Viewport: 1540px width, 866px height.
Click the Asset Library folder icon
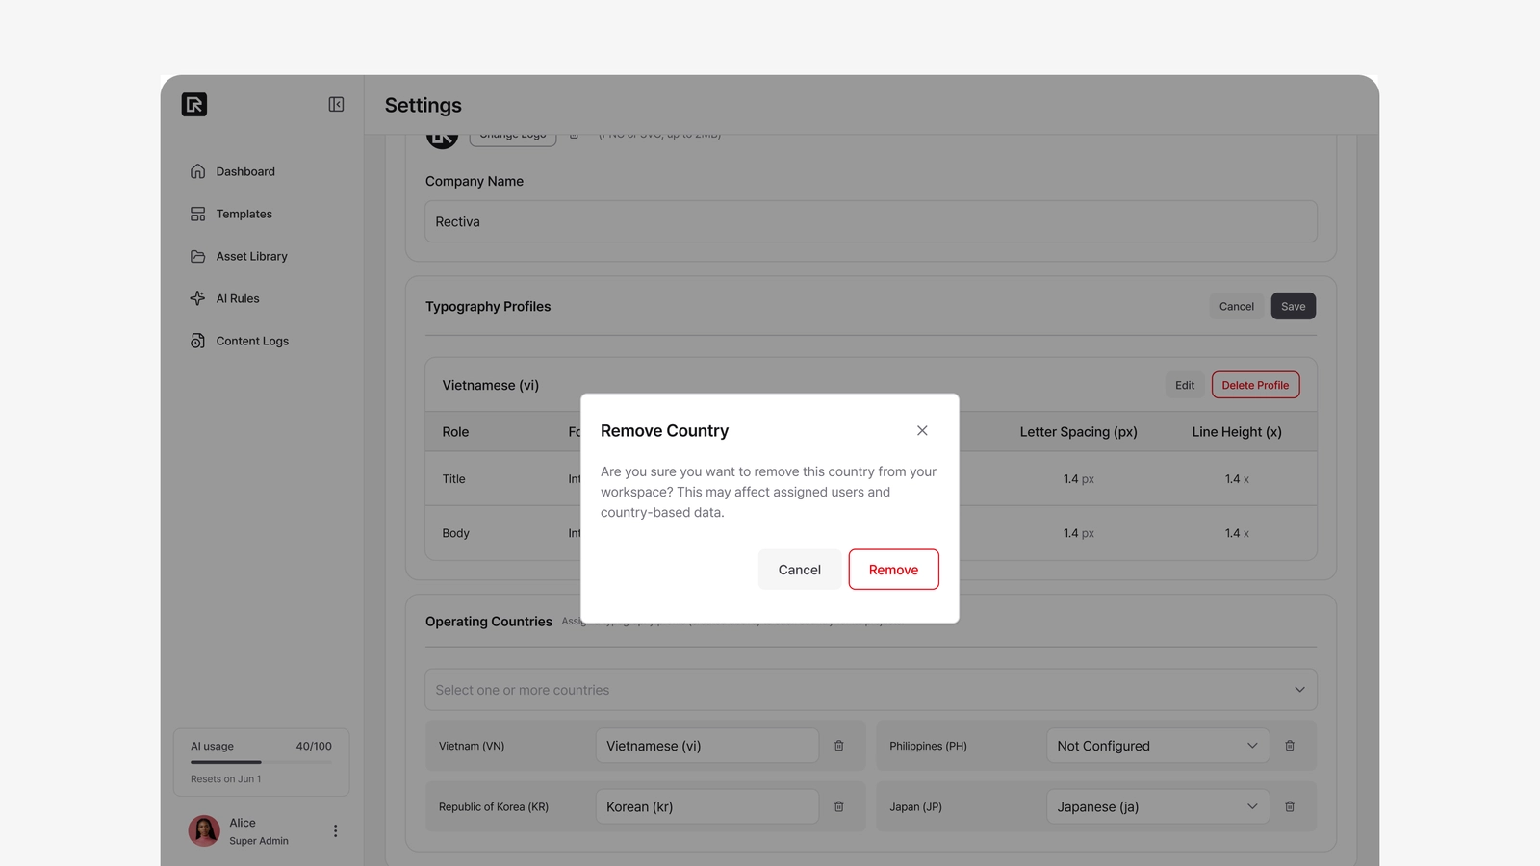(197, 256)
